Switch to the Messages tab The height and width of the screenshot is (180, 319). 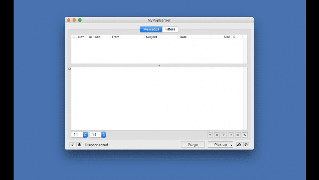151,29
